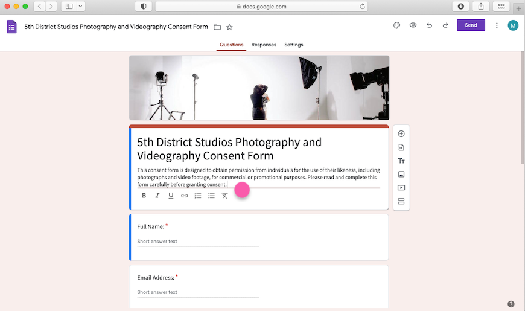Star the form title
525x311 pixels.
[x=229, y=27]
